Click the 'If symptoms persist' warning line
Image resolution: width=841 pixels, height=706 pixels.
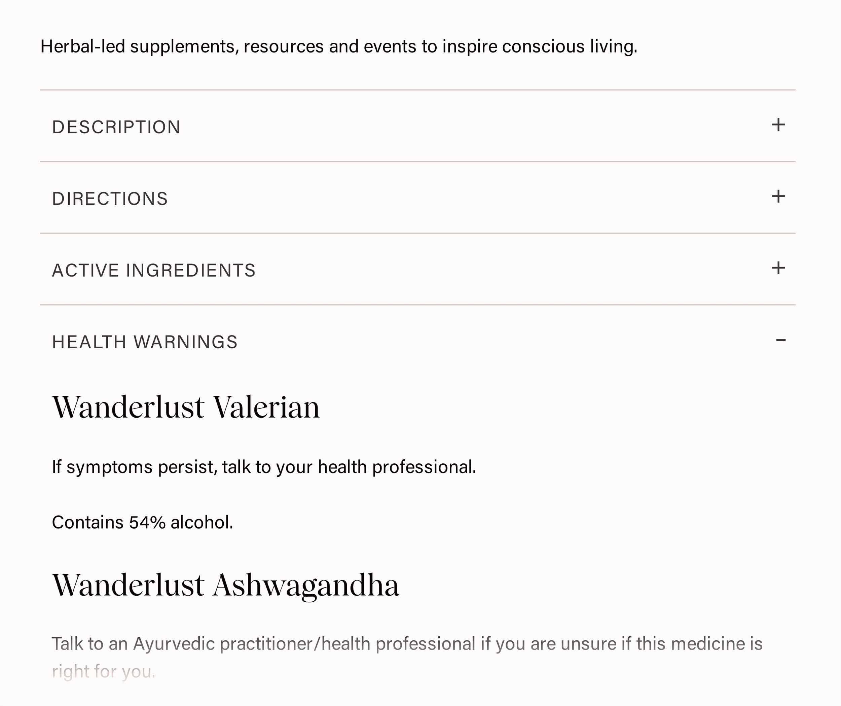(264, 467)
